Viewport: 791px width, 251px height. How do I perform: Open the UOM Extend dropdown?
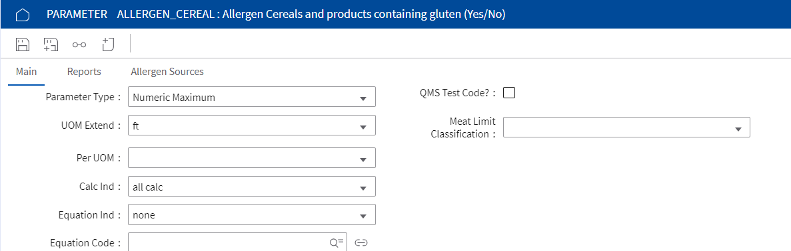[x=252, y=126]
